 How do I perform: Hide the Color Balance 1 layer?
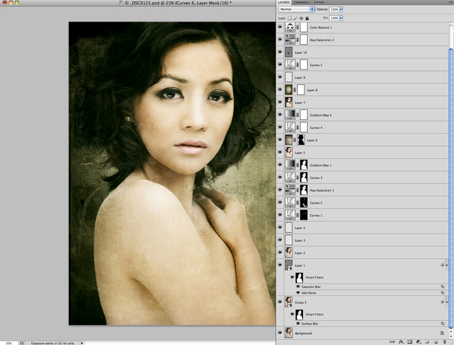tap(280, 27)
